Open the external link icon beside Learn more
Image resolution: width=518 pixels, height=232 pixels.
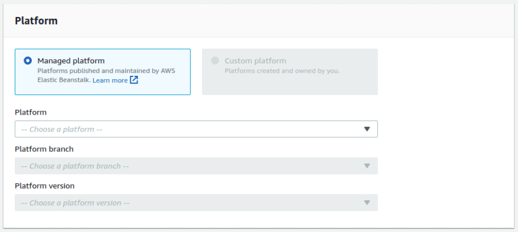(134, 80)
